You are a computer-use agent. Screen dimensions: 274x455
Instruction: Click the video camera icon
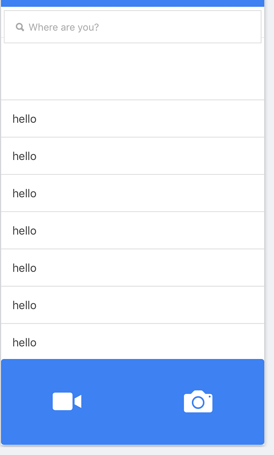(67, 401)
